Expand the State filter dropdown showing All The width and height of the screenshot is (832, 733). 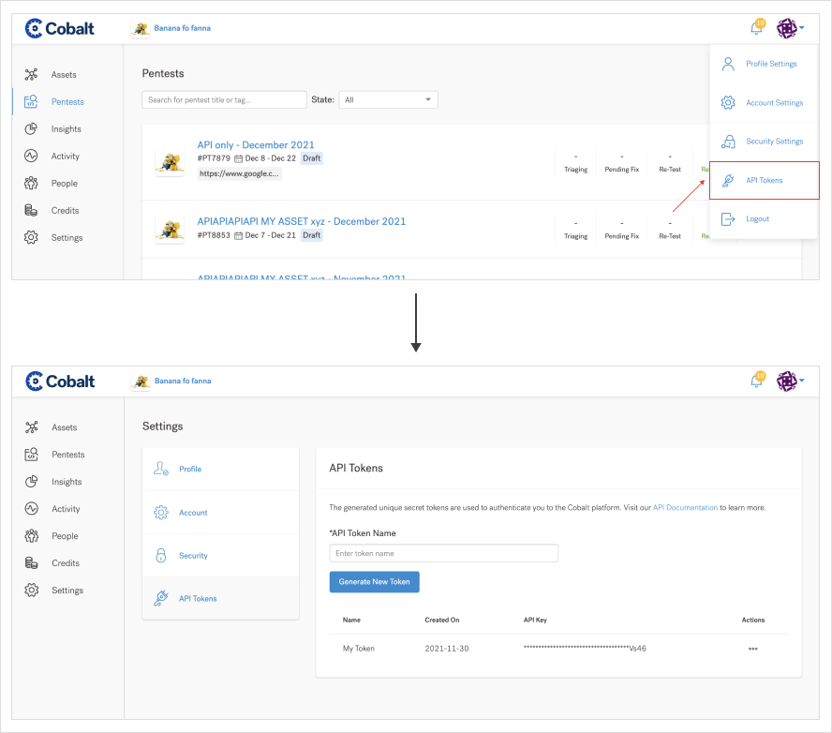tap(388, 99)
